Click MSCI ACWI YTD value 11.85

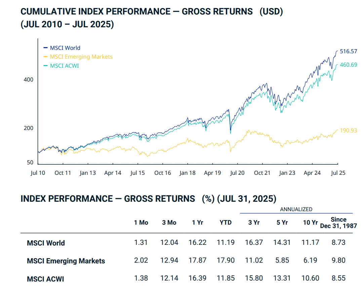226,278
